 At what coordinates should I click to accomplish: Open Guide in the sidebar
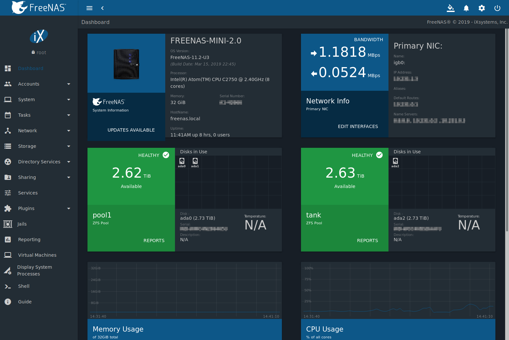pyautogui.click(x=39, y=302)
